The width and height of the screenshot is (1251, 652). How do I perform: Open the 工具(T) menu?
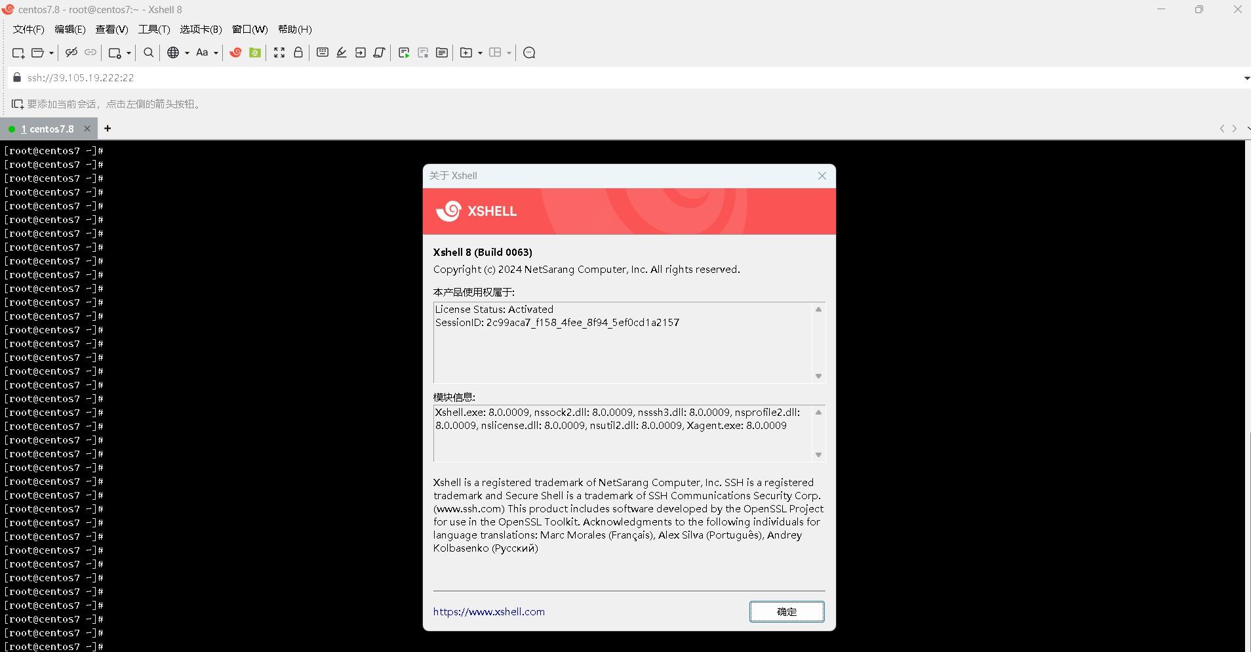pos(153,29)
